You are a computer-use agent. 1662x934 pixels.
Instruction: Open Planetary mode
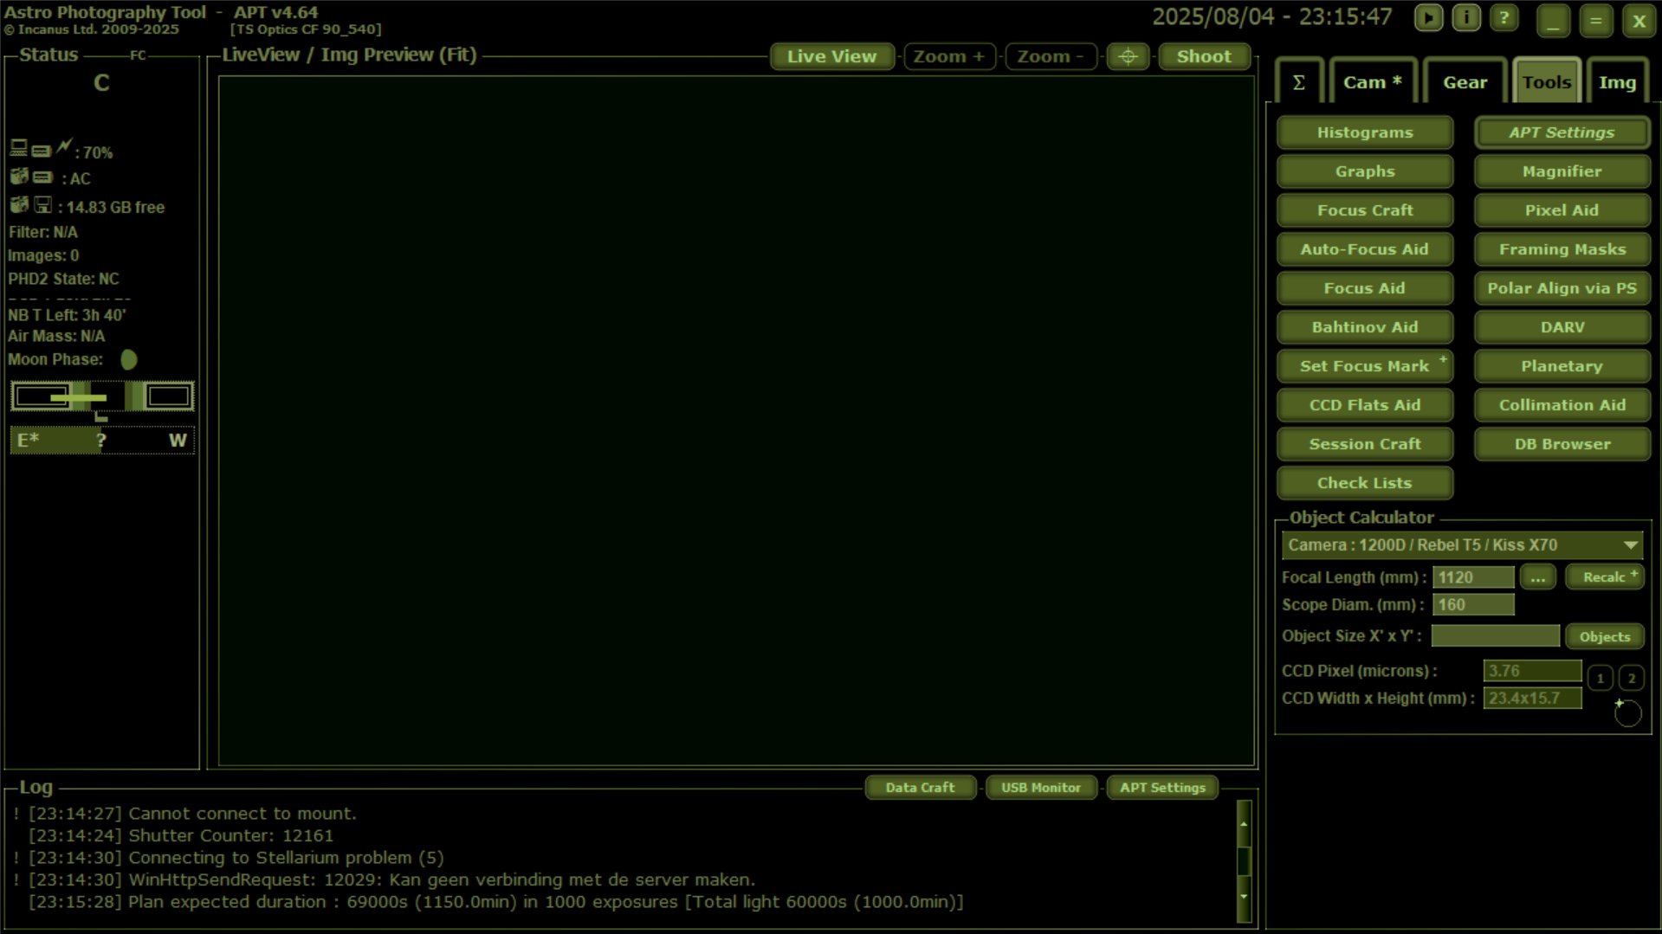1562,366
